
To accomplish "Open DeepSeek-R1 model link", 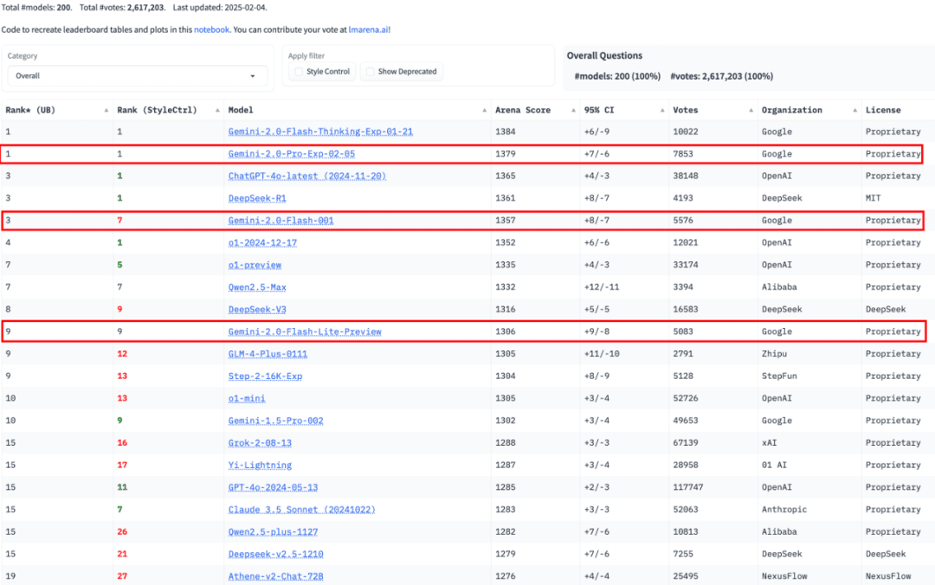I will click(x=257, y=198).
